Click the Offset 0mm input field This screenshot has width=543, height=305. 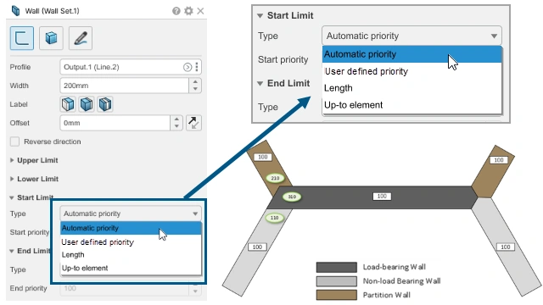point(115,123)
